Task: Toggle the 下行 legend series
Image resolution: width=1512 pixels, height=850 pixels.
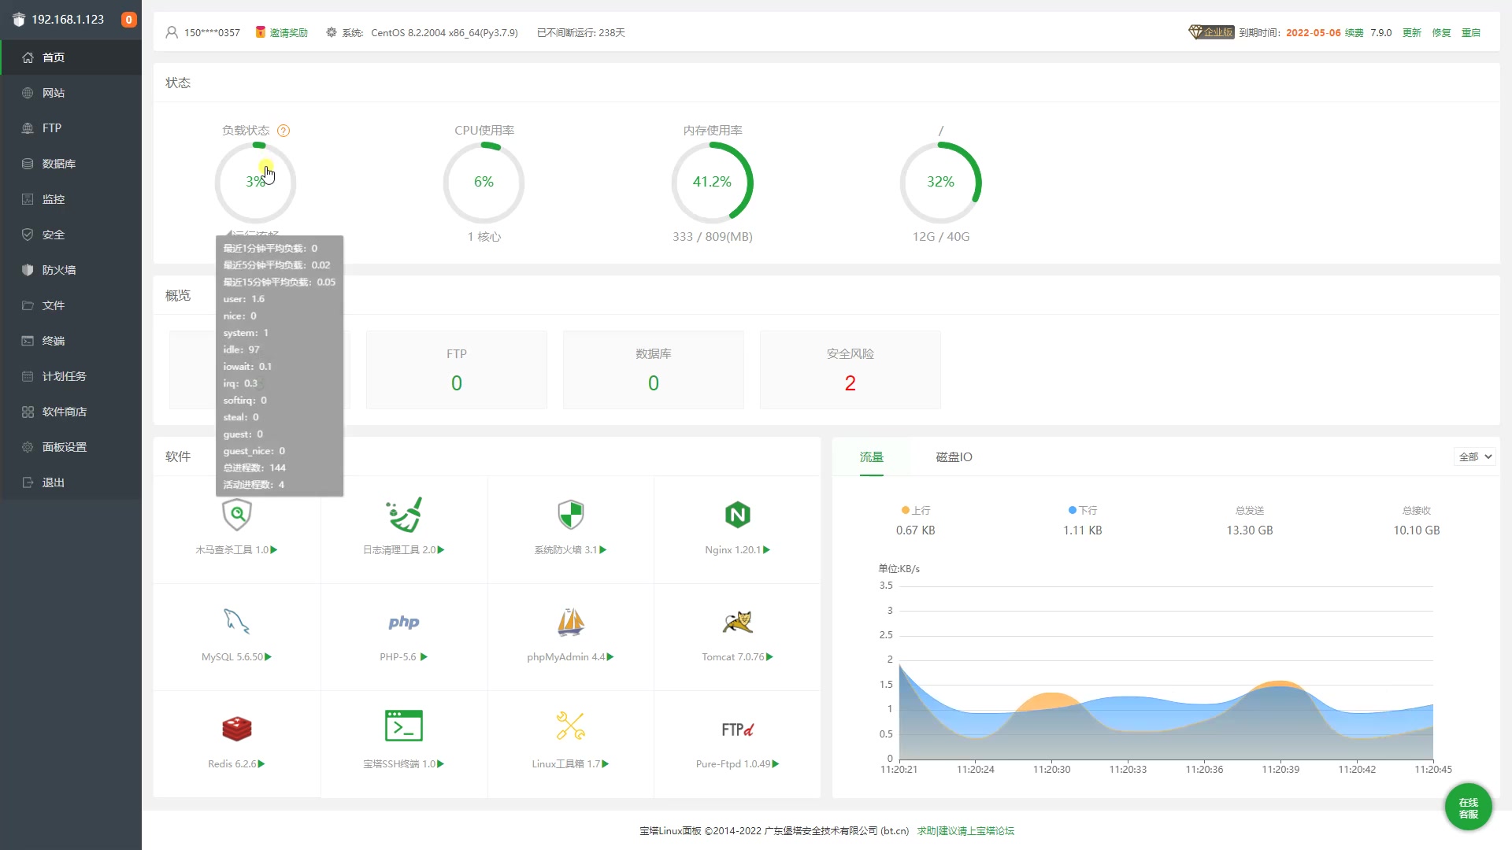Action: [1083, 510]
